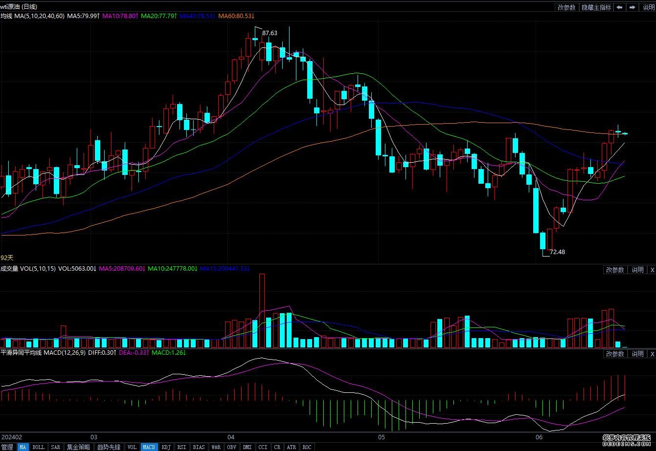This screenshot has height=451, width=656.
Task: Click the MA20:77.79 value
Action: (159, 16)
